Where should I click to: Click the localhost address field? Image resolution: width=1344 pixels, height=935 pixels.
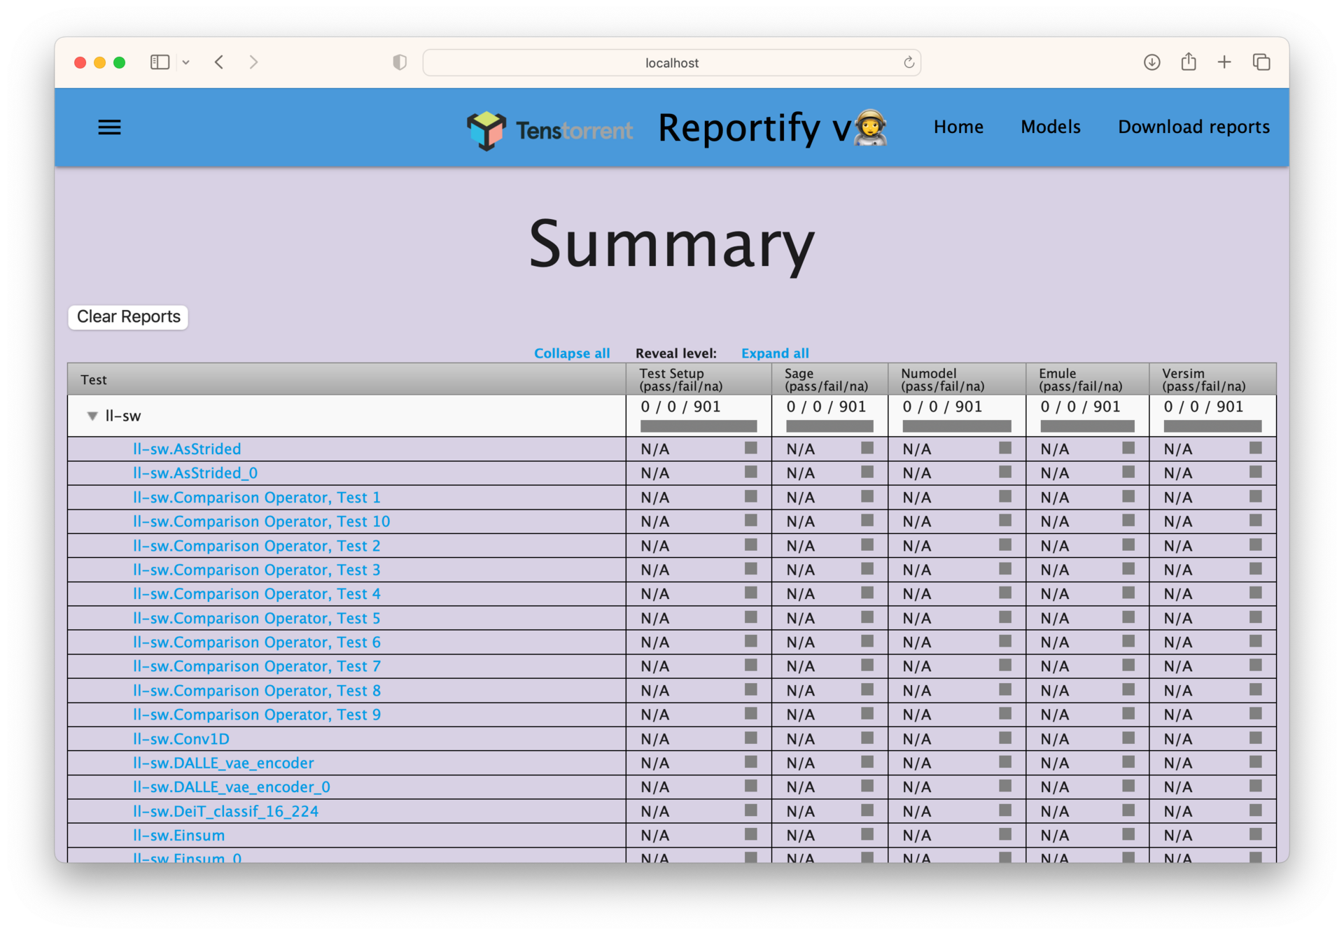coord(671,62)
